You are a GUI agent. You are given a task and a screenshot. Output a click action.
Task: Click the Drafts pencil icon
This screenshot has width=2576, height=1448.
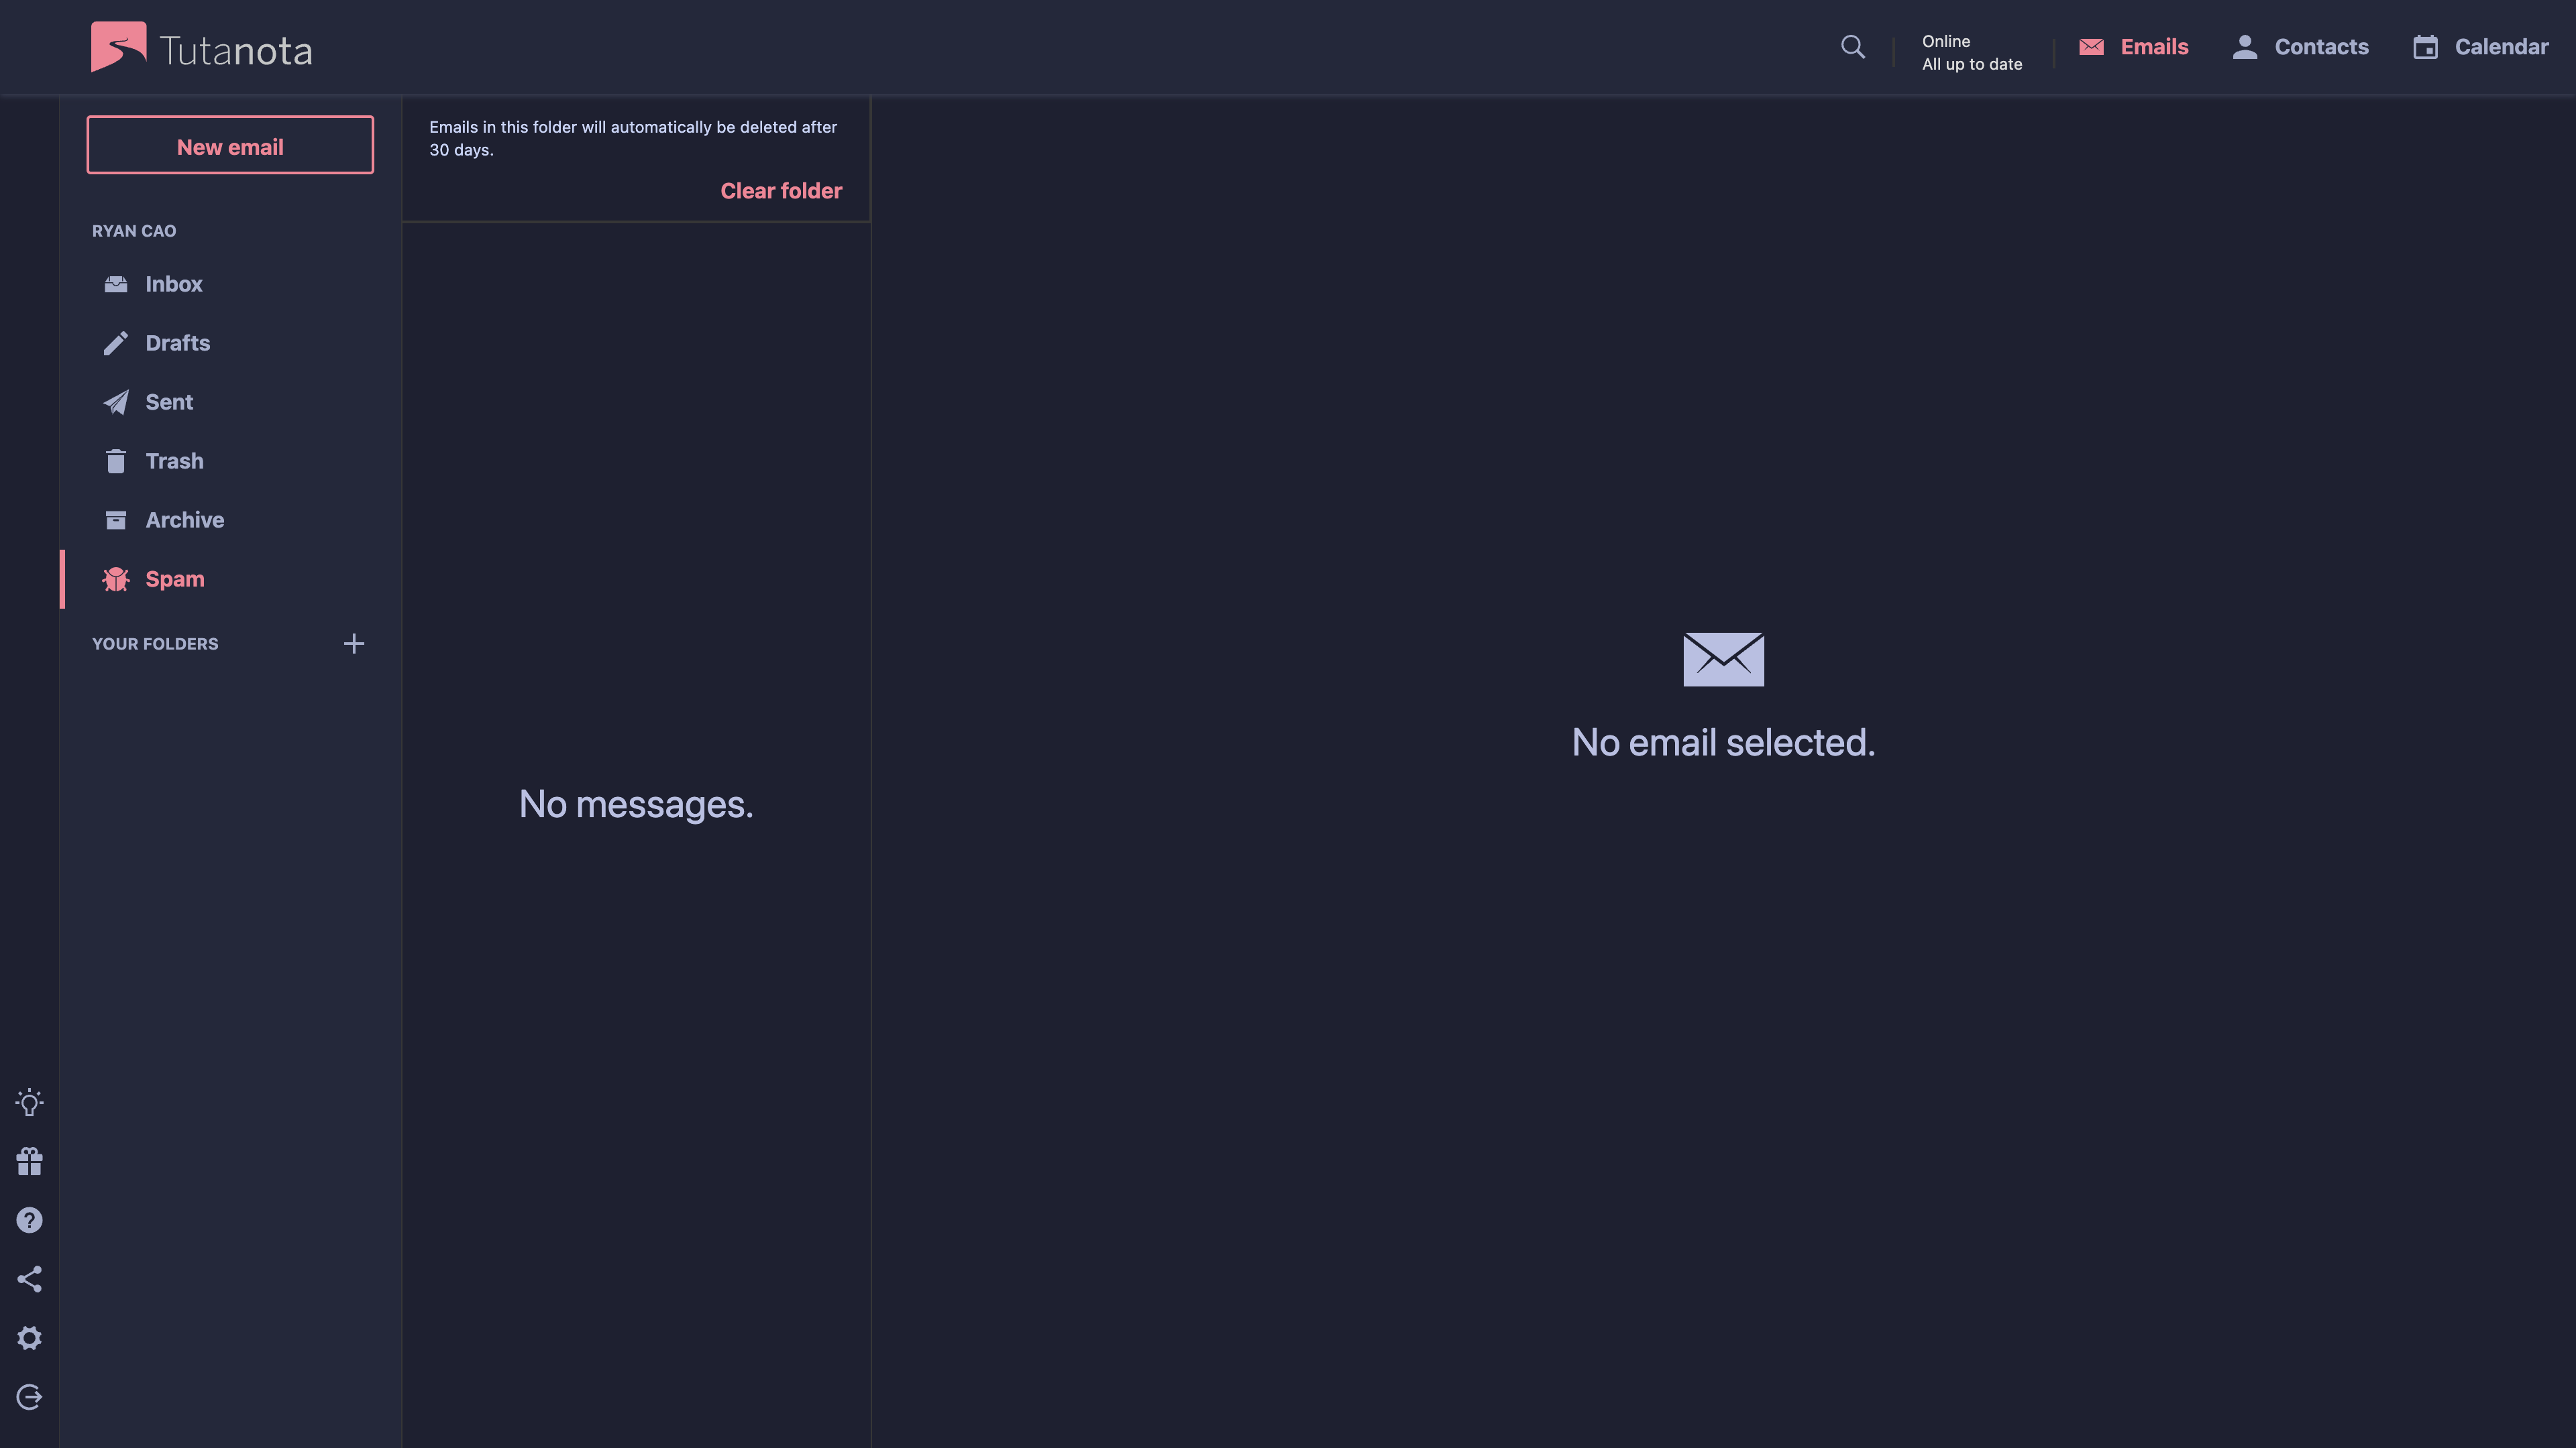tap(116, 343)
